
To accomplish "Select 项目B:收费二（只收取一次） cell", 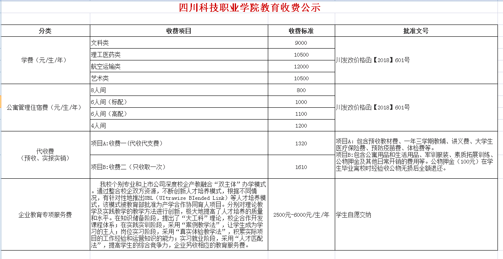I will 179,167.
